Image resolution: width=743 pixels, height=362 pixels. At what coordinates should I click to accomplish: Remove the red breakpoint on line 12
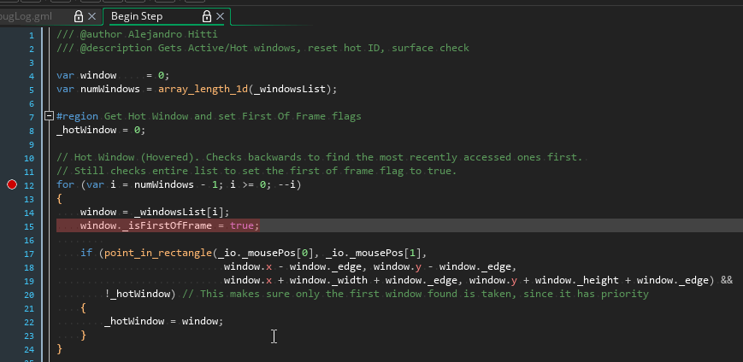coord(12,184)
